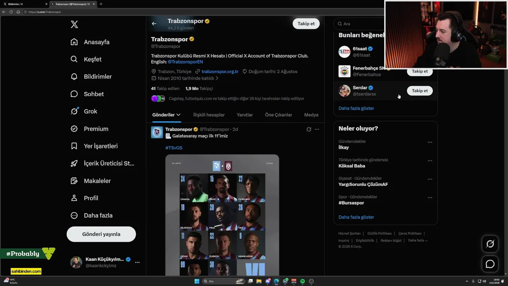The width and height of the screenshot is (508, 286).
Task: Open Serdar profile avatar
Action: pos(344,91)
